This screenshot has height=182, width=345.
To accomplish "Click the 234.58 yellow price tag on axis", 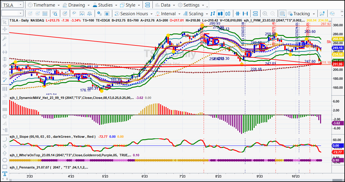I will click(338, 54).
